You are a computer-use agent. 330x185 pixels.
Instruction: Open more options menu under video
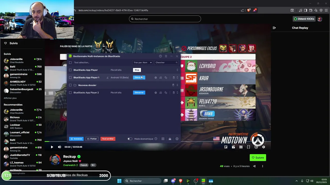point(263,166)
